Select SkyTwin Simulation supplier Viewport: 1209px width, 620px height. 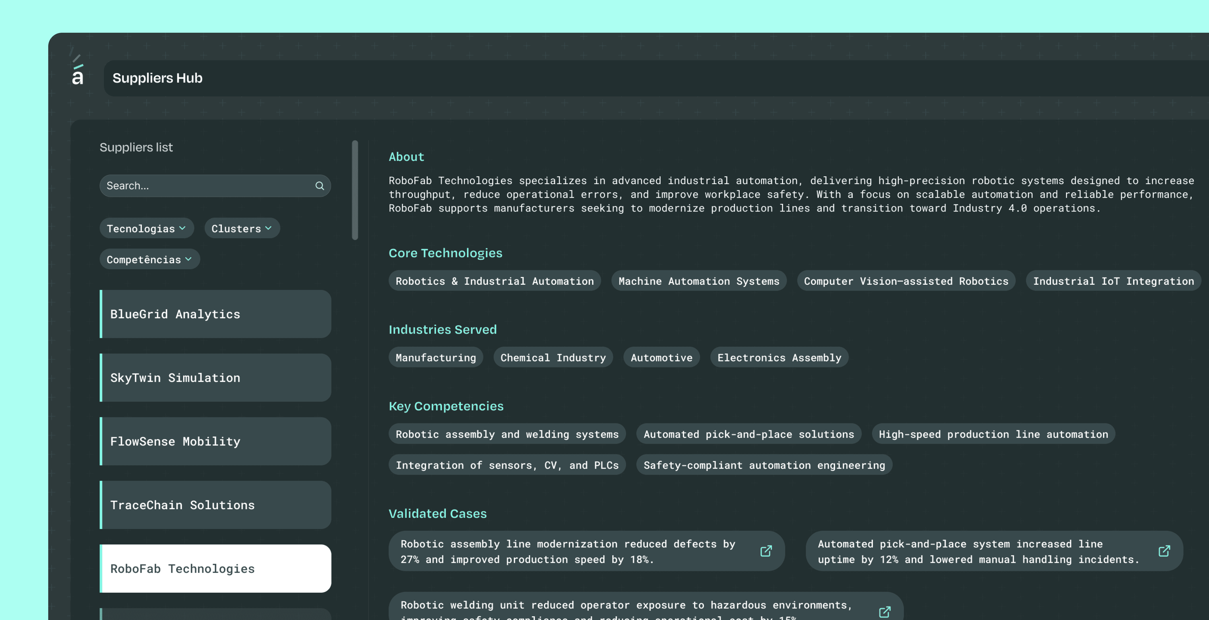pos(216,378)
